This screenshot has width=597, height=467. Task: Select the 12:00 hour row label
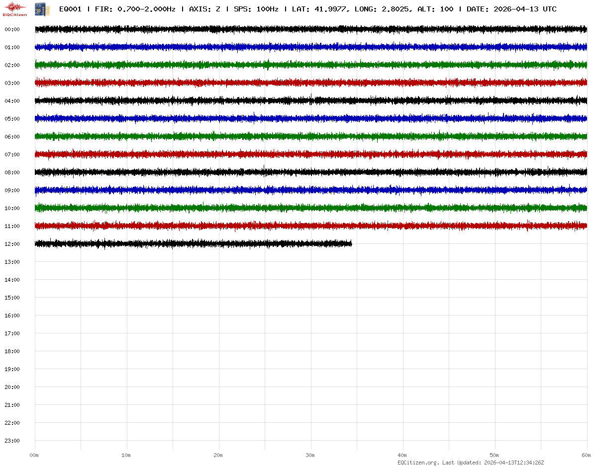[x=12, y=244]
